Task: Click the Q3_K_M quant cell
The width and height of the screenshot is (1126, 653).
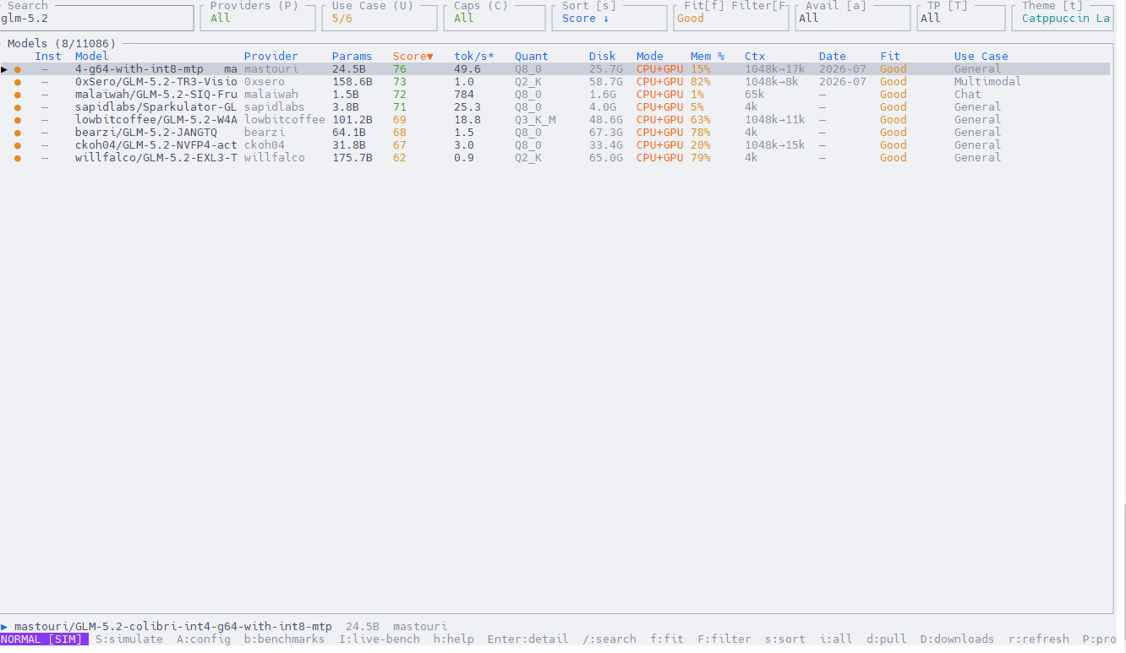Action: click(535, 120)
